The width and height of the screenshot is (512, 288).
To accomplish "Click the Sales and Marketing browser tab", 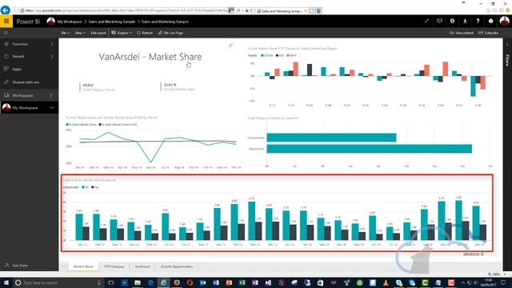I will (x=282, y=10).
